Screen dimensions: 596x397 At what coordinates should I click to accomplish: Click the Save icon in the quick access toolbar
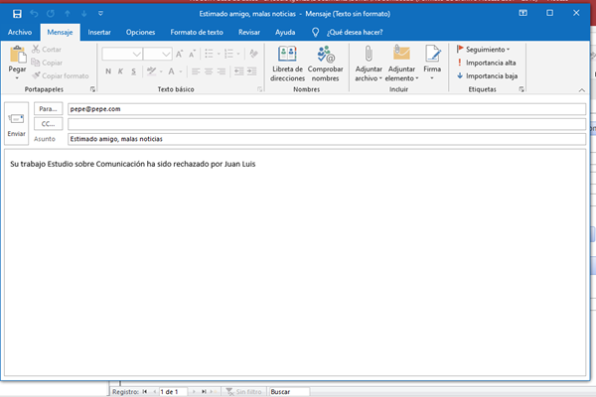tap(17, 14)
